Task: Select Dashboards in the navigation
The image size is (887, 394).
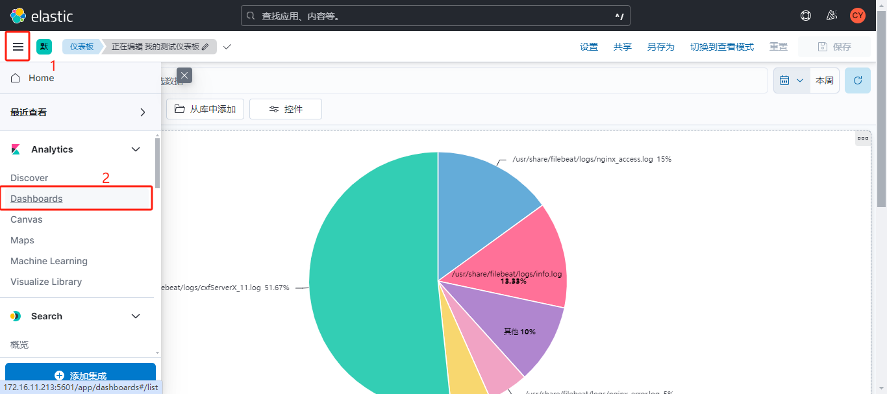Action: coord(36,199)
